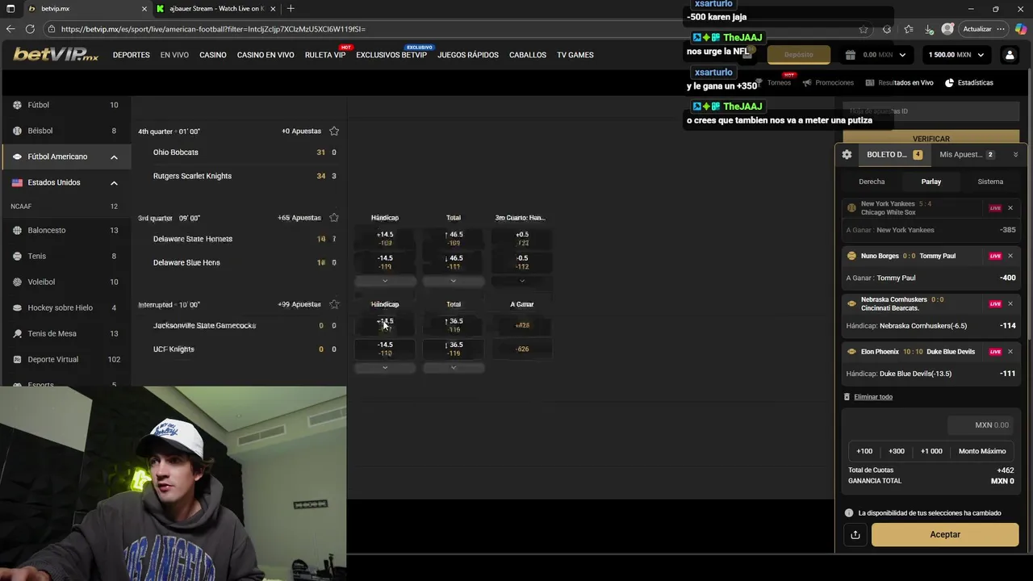
Task: Remove Duke Blue Devils selection from betslip
Action: (1010, 352)
